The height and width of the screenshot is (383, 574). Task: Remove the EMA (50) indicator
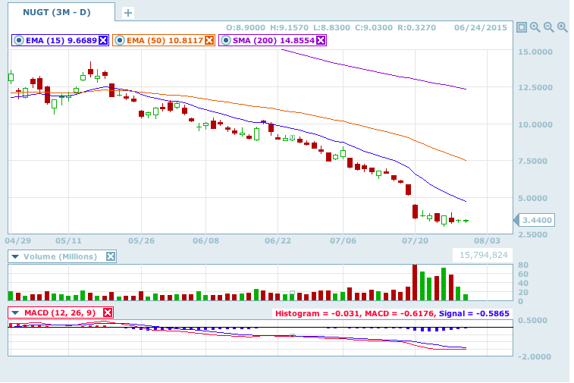click(x=209, y=40)
